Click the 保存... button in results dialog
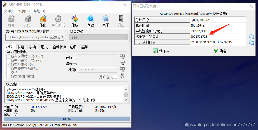258x130 pixels. (x=161, y=51)
